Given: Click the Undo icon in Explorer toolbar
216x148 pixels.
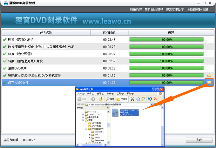Looking at the screenshot, I should click(x=150, y=99).
